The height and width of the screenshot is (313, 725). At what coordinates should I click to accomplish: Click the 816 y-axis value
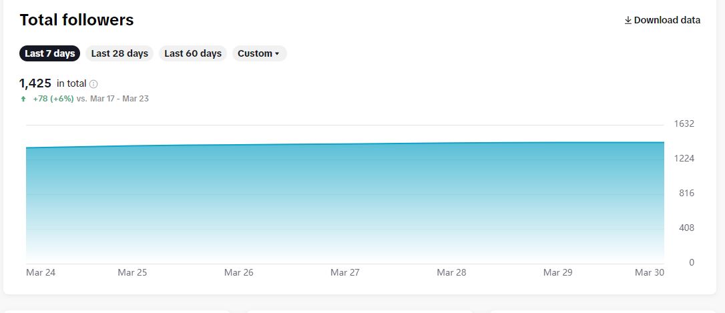[687, 194]
